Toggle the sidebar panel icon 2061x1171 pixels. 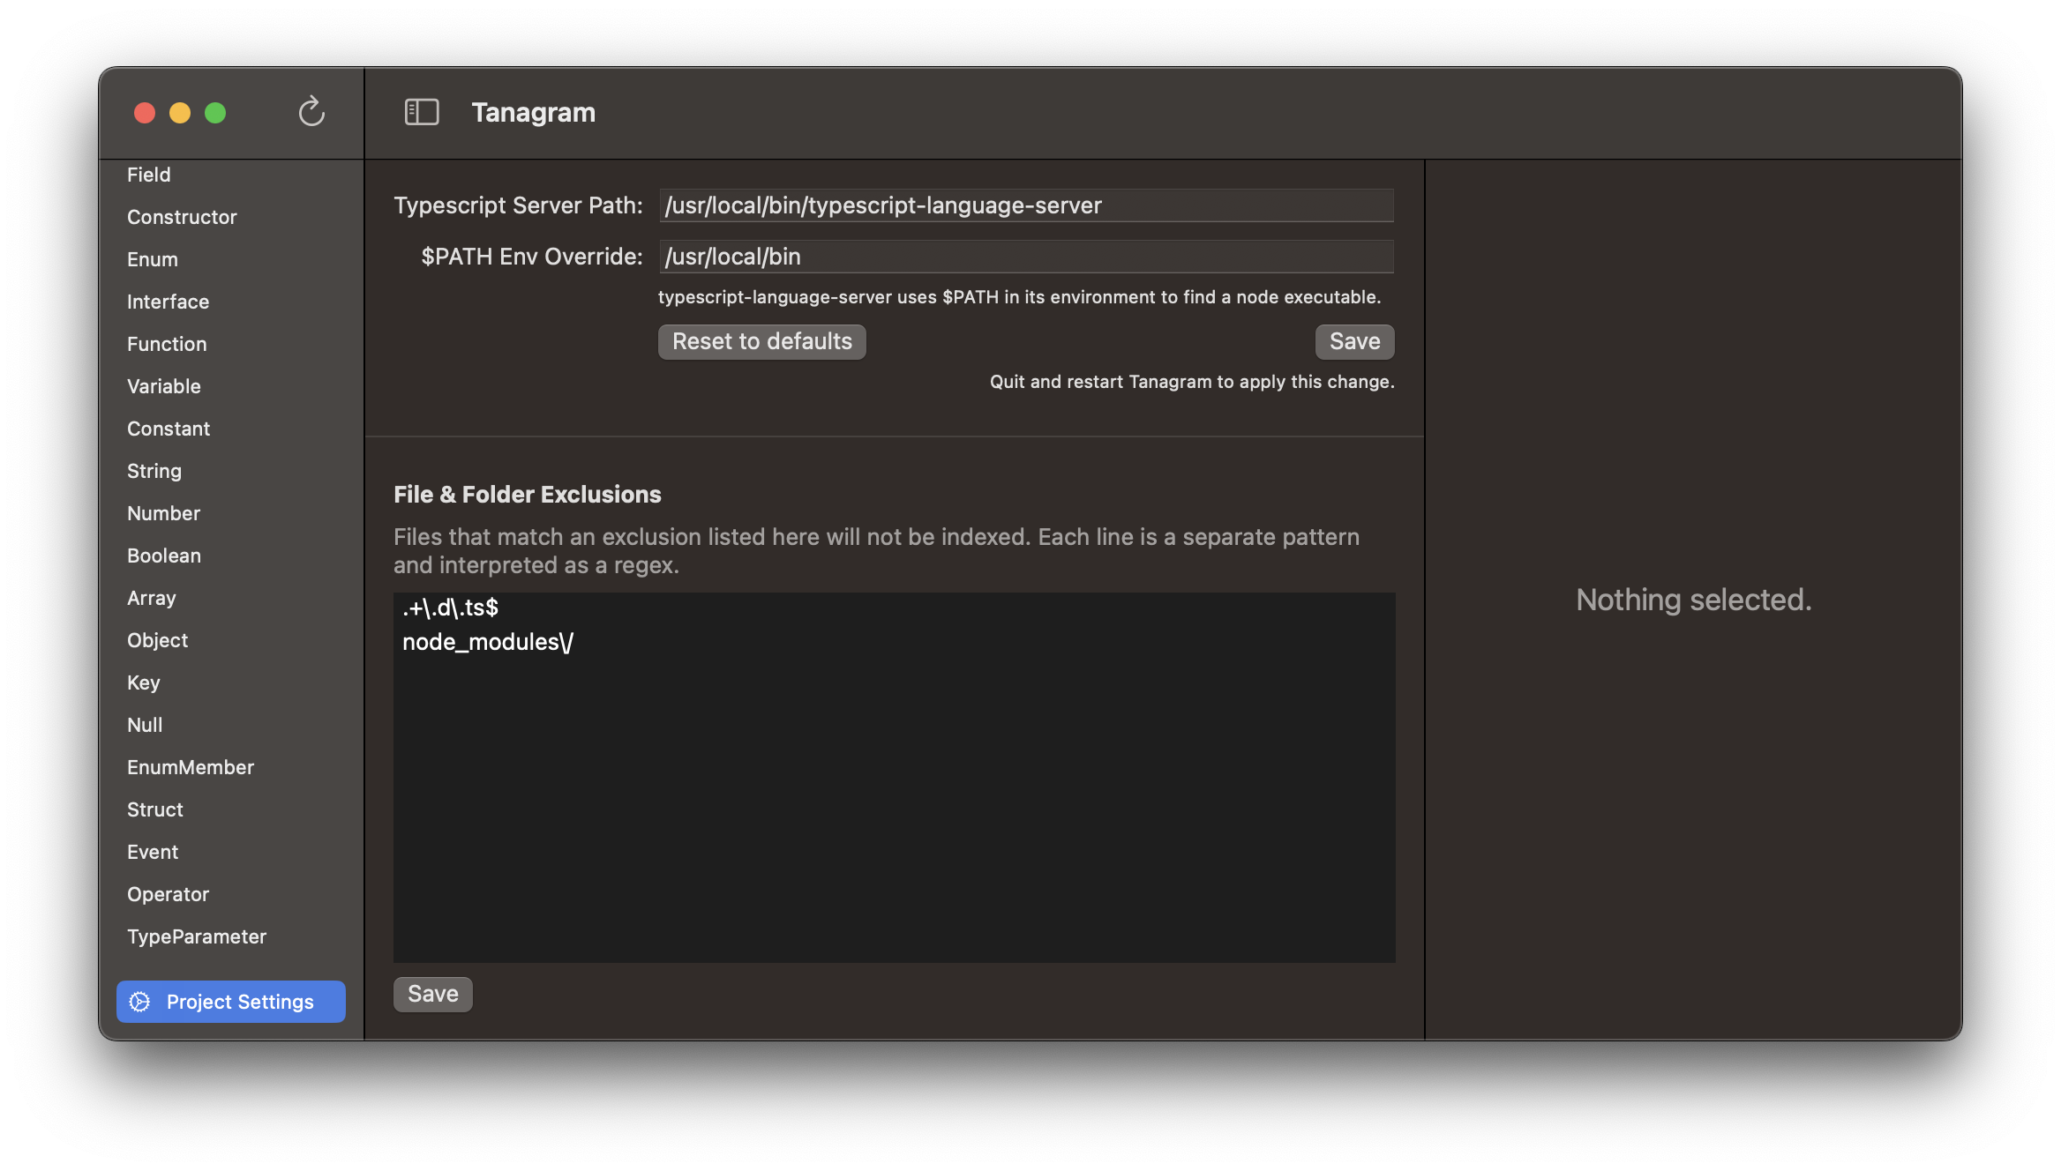(422, 112)
